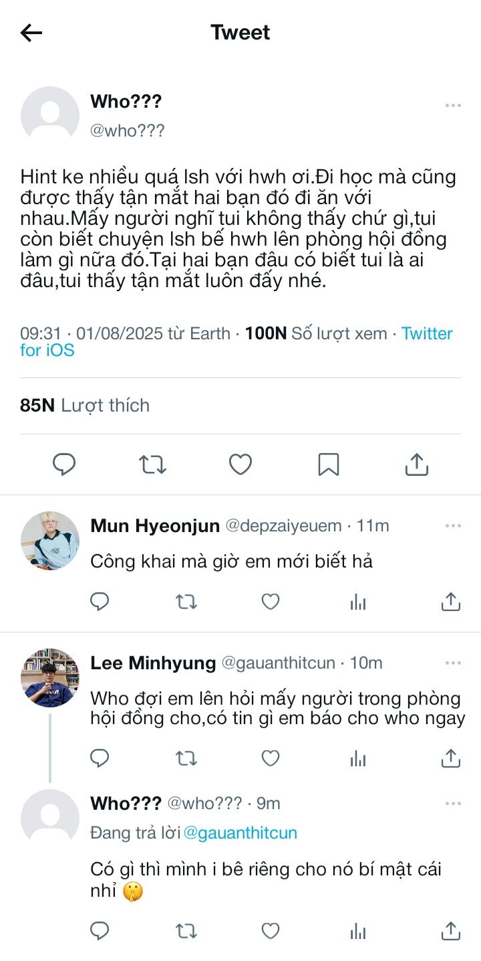Open more options on Mun Hyeonjun's reply
The width and height of the screenshot is (481, 961).
(453, 526)
